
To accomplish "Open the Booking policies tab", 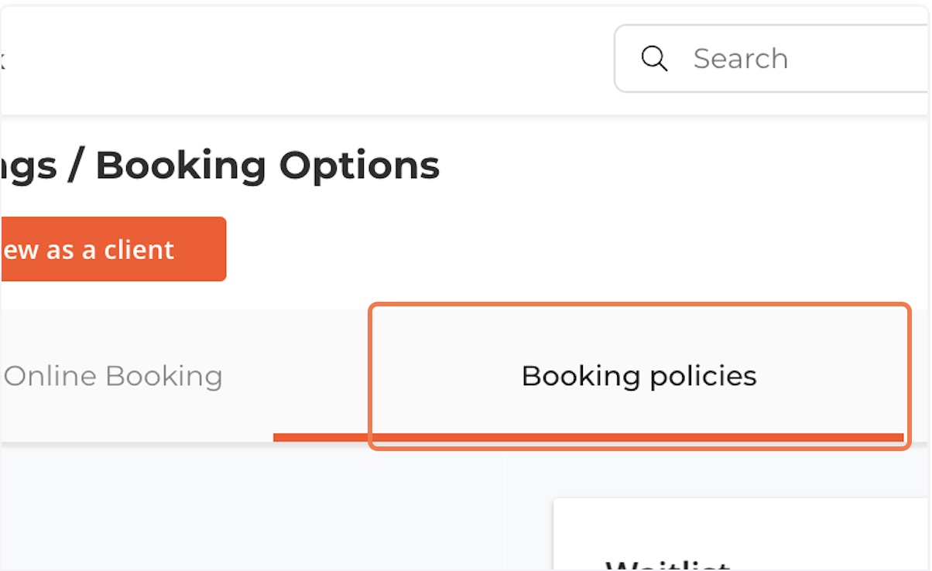I will 639,376.
